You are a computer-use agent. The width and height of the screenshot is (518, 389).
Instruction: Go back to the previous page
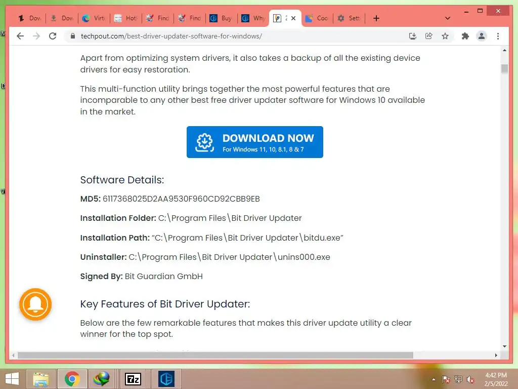[20, 36]
